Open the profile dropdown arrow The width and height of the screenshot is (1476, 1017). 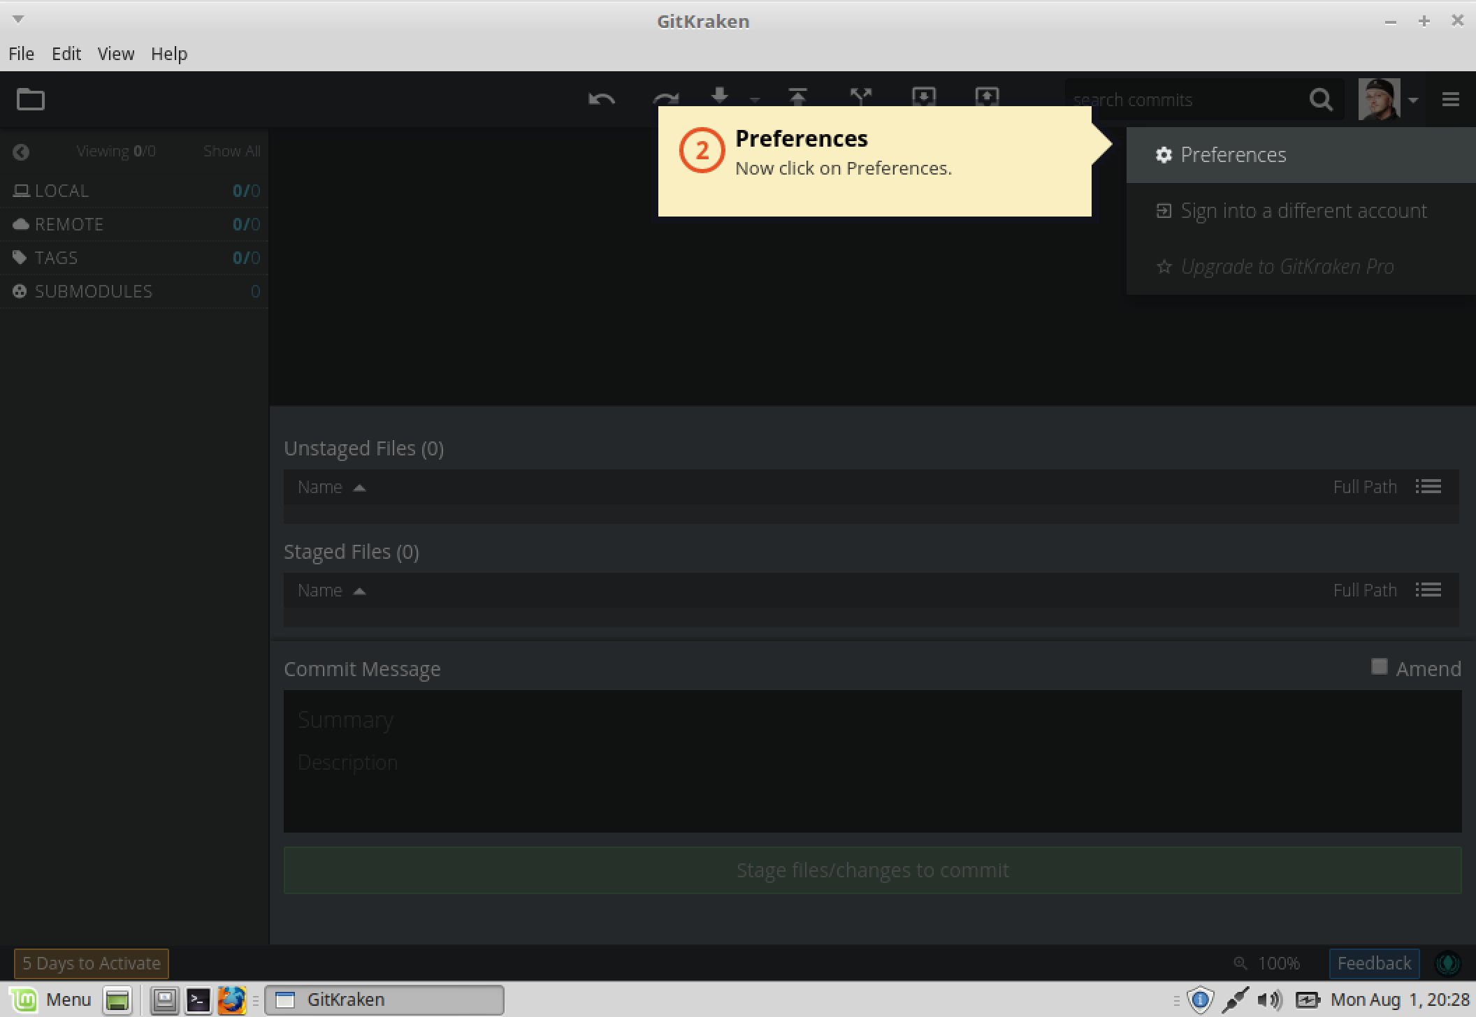(1413, 100)
